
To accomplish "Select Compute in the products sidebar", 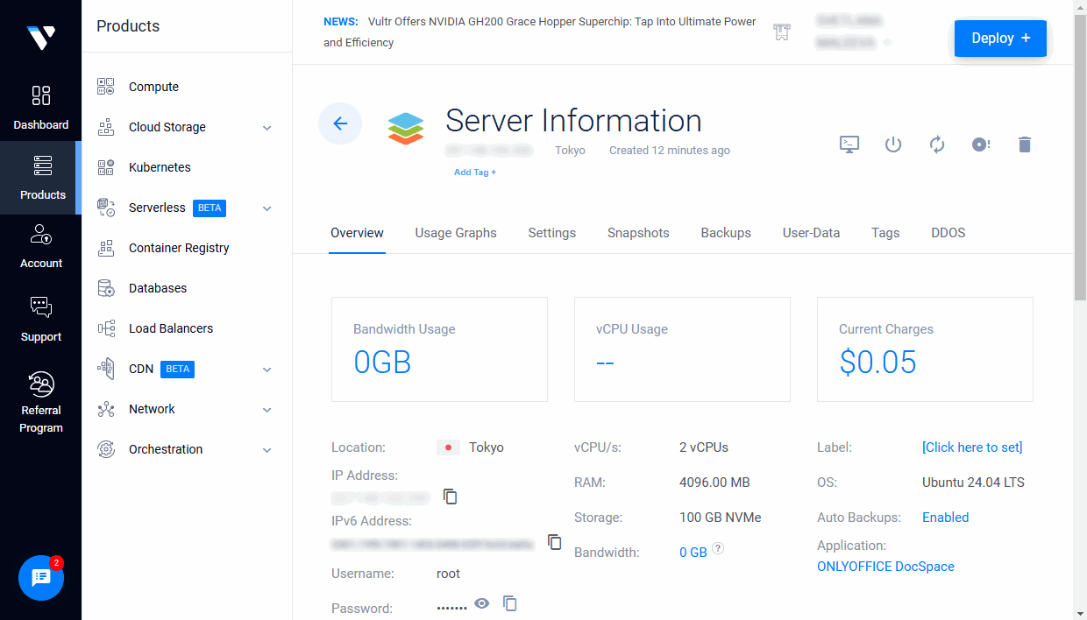I will click(x=153, y=86).
